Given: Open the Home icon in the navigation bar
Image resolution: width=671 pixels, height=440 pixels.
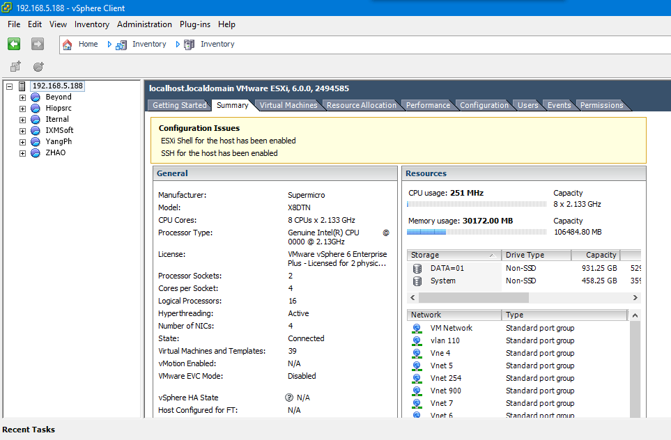Looking at the screenshot, I should pos(67,45).
